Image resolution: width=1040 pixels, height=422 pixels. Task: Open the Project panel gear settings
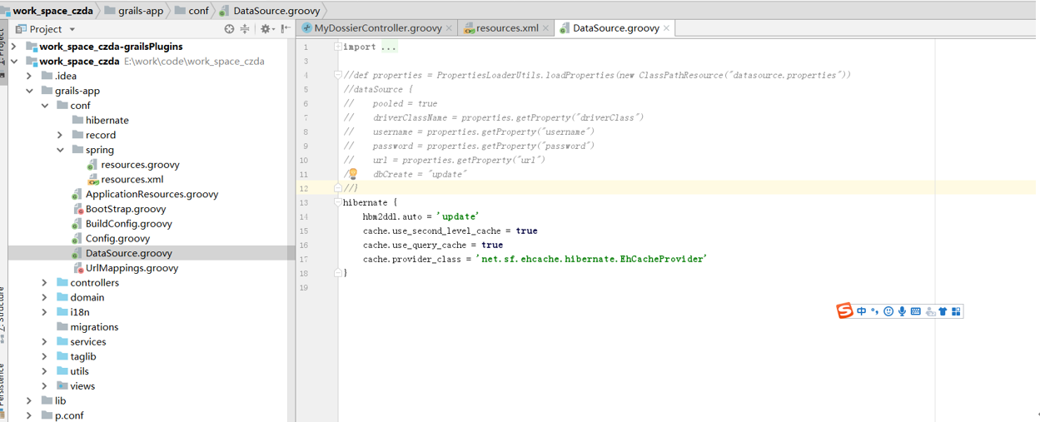[266, 28]
